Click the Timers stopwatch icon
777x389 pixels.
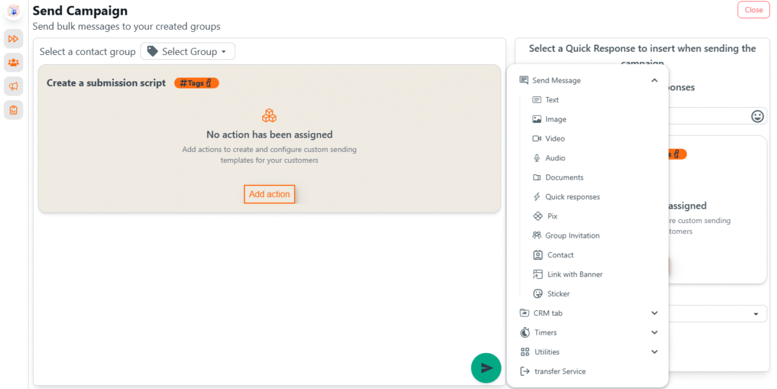(524, 333)
